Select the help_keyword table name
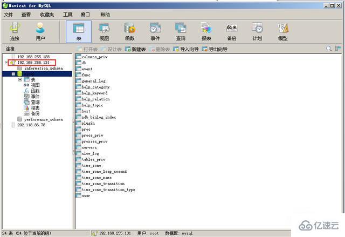Viewport: 345px width, 237px height. 95,93
